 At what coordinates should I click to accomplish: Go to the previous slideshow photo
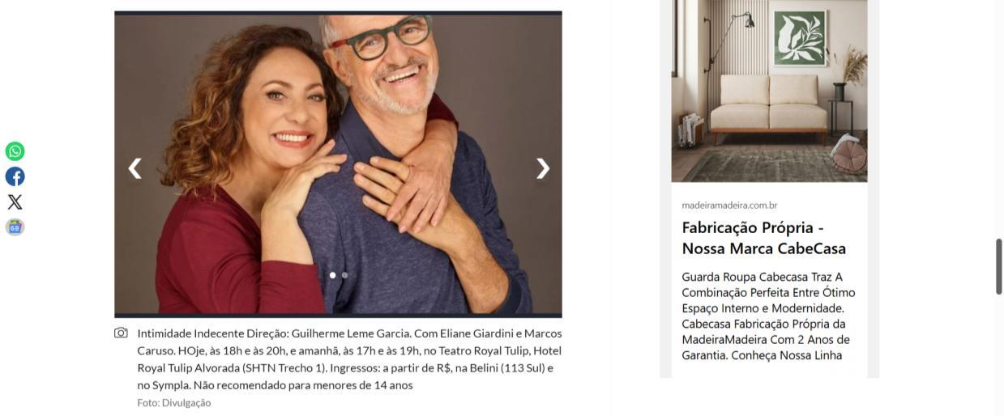[x=135, y=168]
